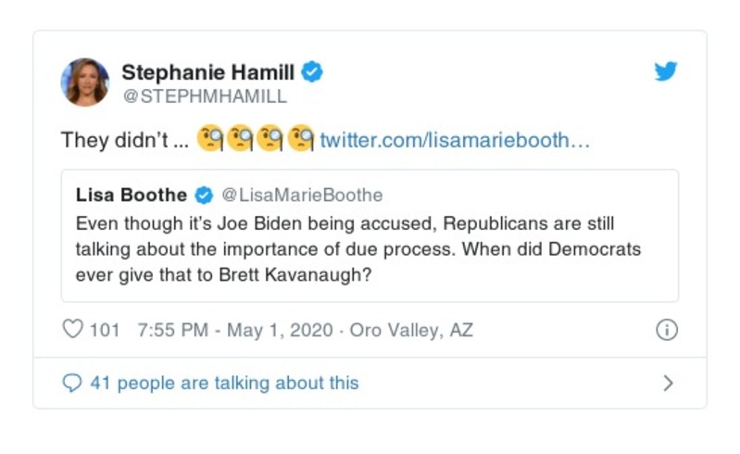This screenshot has width=740, height=454.
Task: Follow the twitter.com/lisamarieboothe… link
Action: click(455, 141)
